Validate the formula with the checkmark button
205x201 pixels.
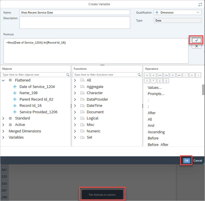[x=196, y=40]
